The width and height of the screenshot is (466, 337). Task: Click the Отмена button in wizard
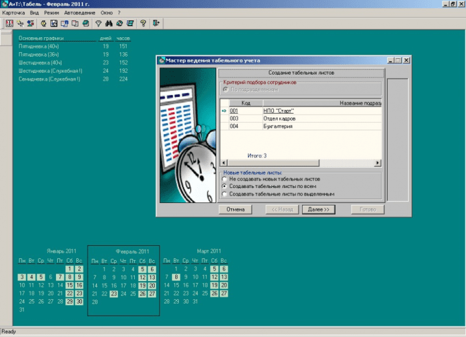[x=235, y=210]
